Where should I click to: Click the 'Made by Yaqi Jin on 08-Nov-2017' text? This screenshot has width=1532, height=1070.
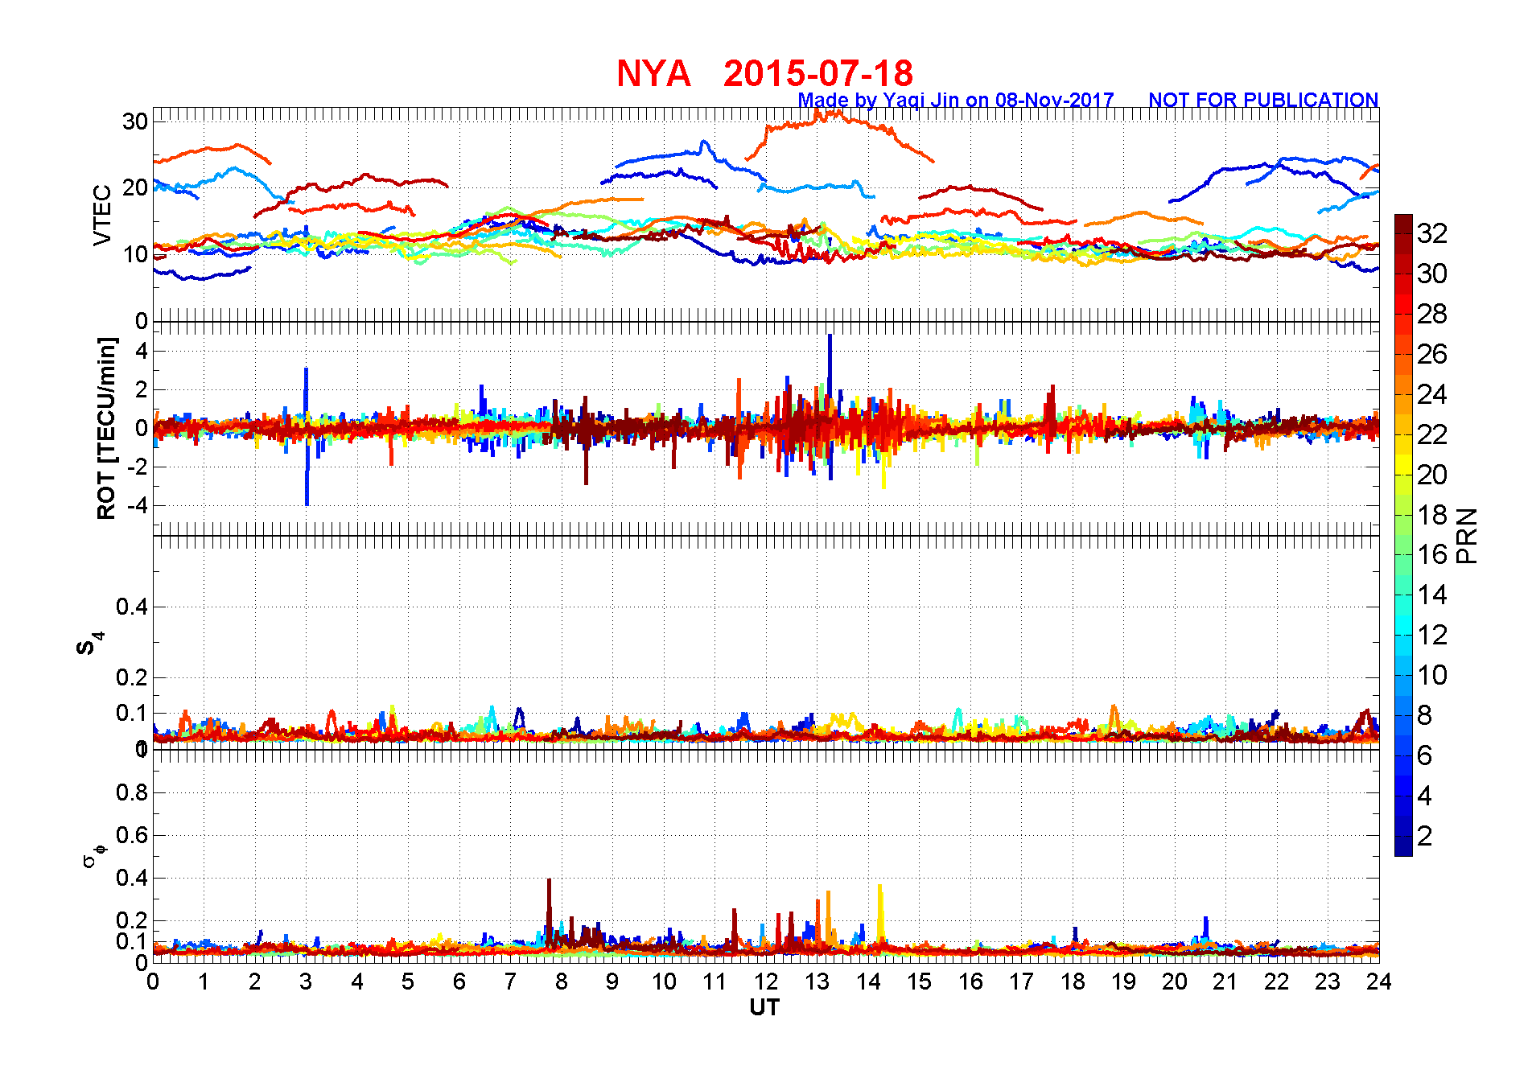956,101
